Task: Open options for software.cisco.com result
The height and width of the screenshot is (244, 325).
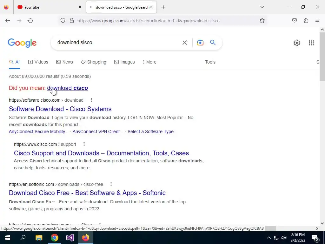Action: click(x=91, y=100)
